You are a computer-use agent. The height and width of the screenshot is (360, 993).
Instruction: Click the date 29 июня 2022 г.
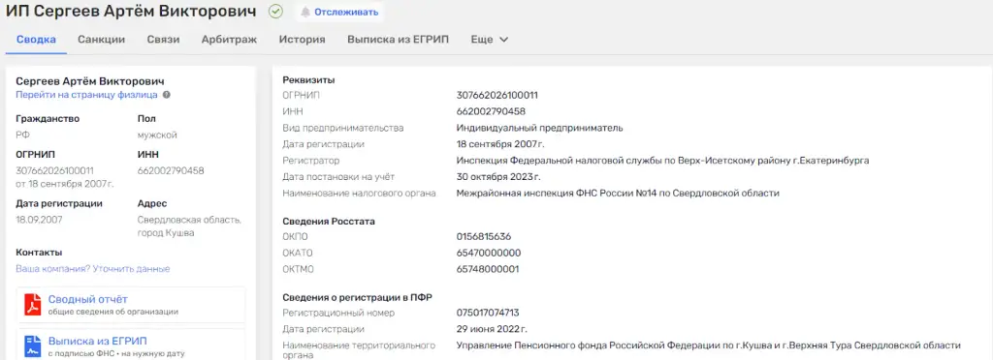click(492, 329)
